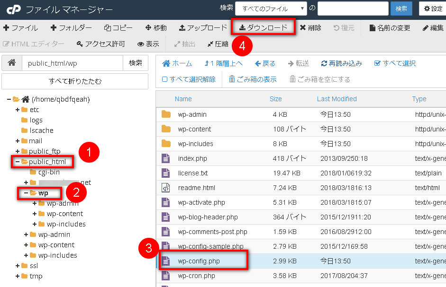Viewport: 446px width, 287px height.
Task: Click the 移動 move toolbar button
Action: tap(156, 28)
